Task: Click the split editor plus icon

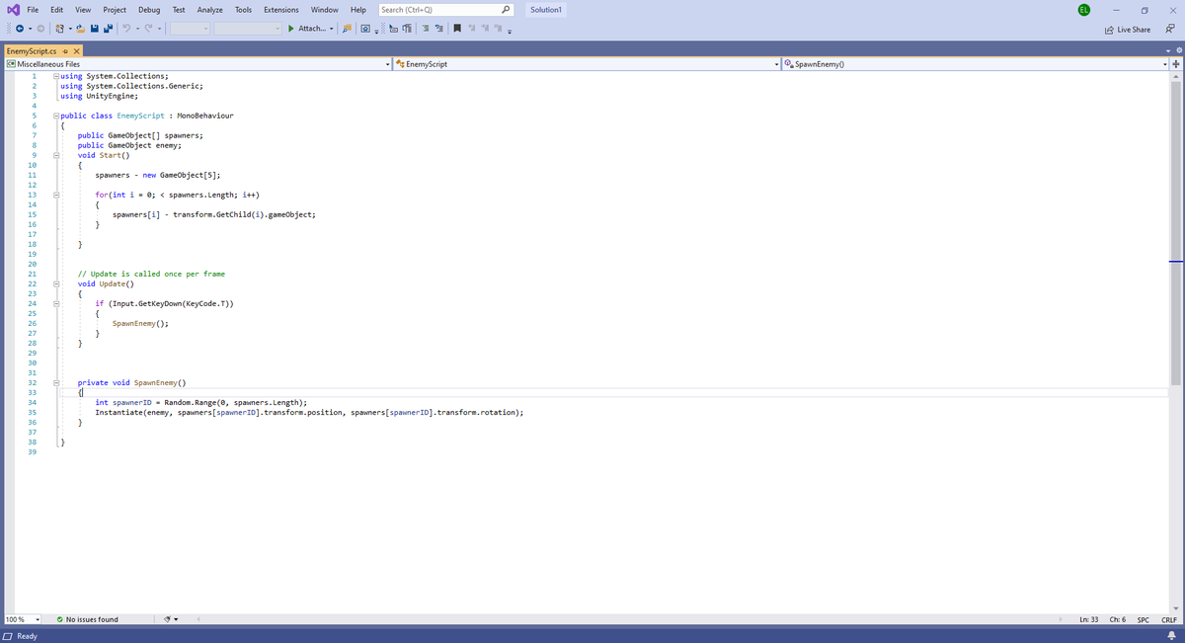Action: click(x=1176, y=64)
